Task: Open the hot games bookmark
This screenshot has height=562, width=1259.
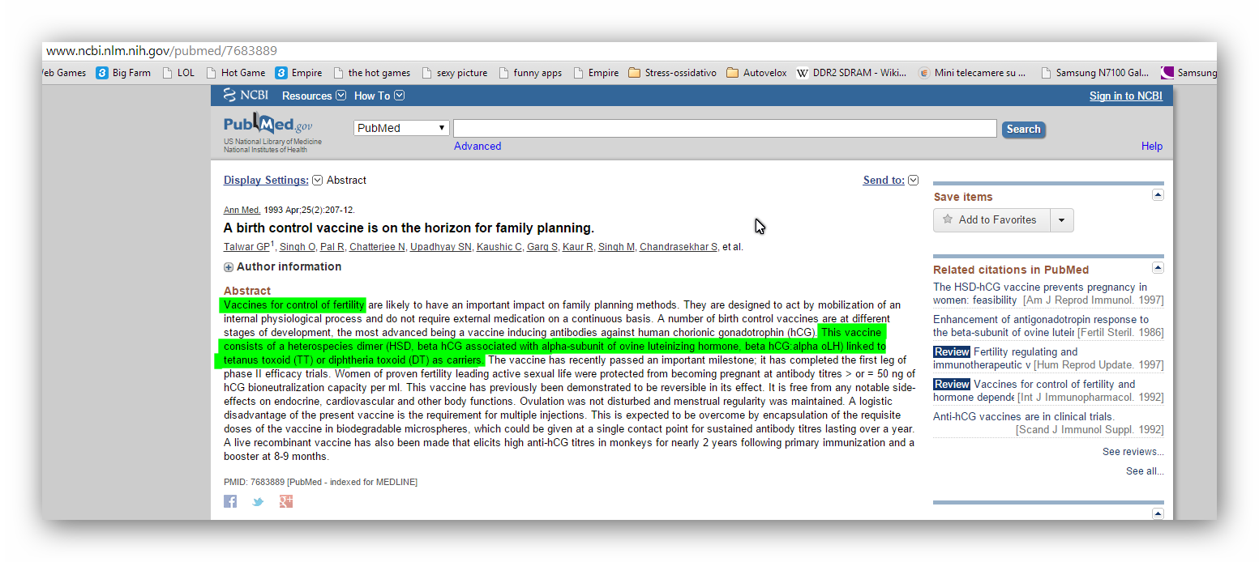Action: point(371,73)
